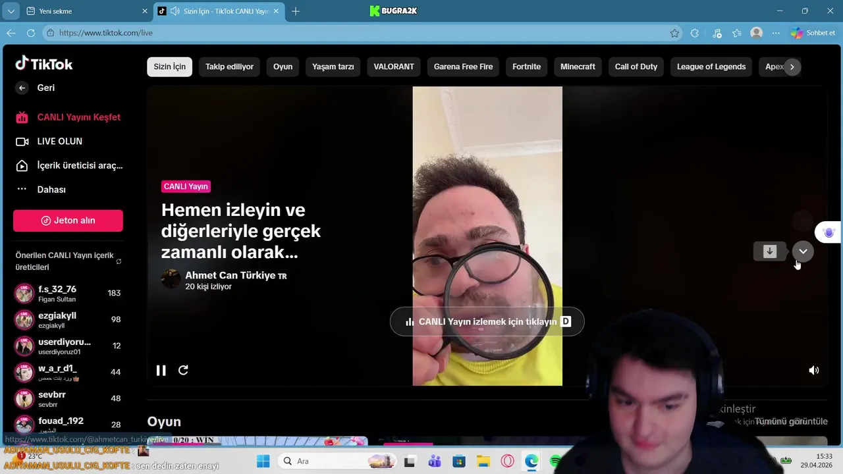This screenshot has height=474, width=843.
Task: Select the Sizin İçin category tab
Action: click(x=169, y=66)
